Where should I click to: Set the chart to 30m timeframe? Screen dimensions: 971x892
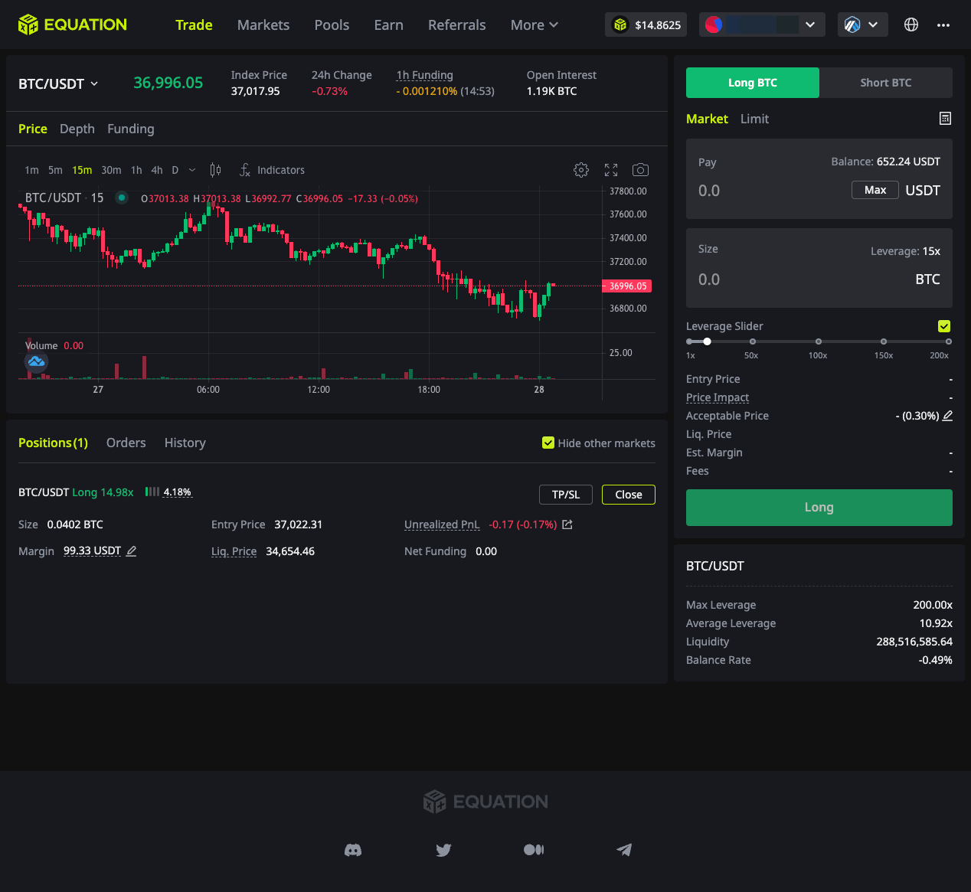(x=111, y=170)
